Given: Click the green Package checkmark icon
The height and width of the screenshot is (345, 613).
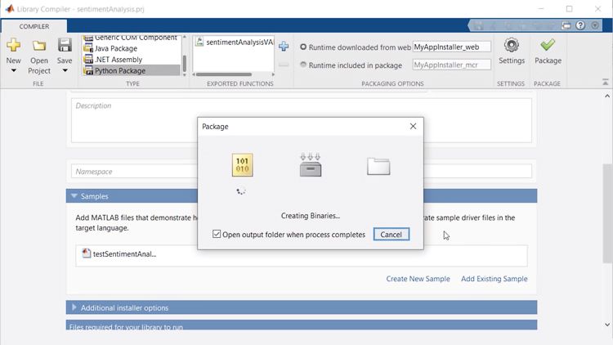Looking at the screenshot, I should [548, 45].
